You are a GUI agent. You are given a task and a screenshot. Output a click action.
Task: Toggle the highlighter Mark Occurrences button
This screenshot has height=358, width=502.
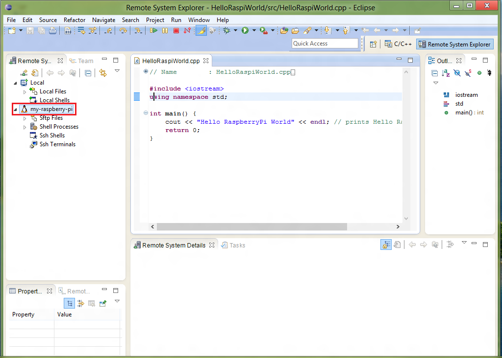(x=201, y=31)
